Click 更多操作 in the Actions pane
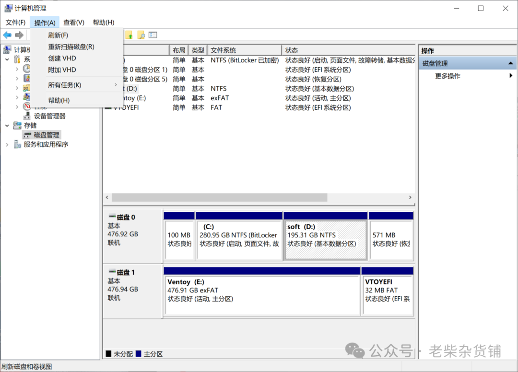The height and width of the screenshot is (372, 518). coord(447,76)
